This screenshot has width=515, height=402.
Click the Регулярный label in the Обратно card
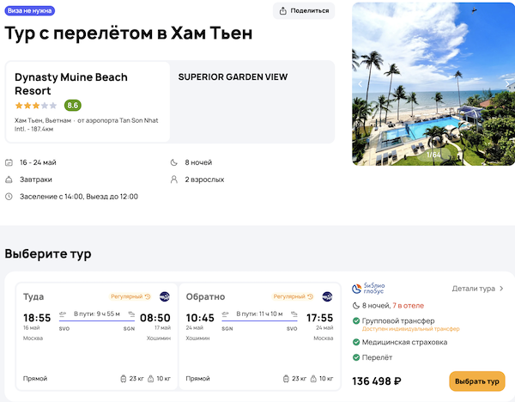pos(290,296)
